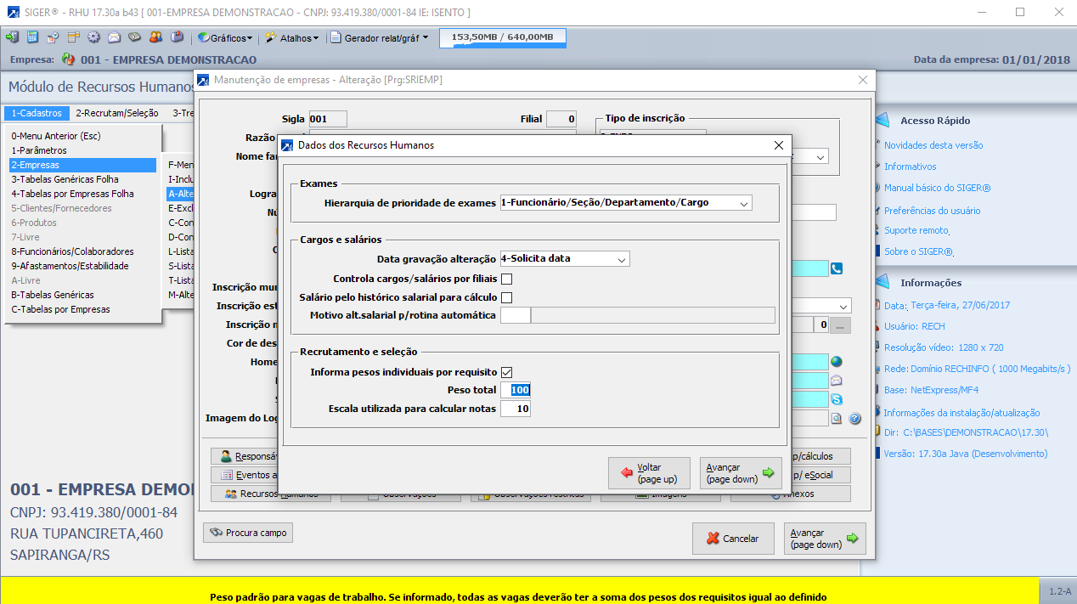The image size is (1077, 604).
Task: Click Voltar (page up) button
Action: tap(649, 473)
